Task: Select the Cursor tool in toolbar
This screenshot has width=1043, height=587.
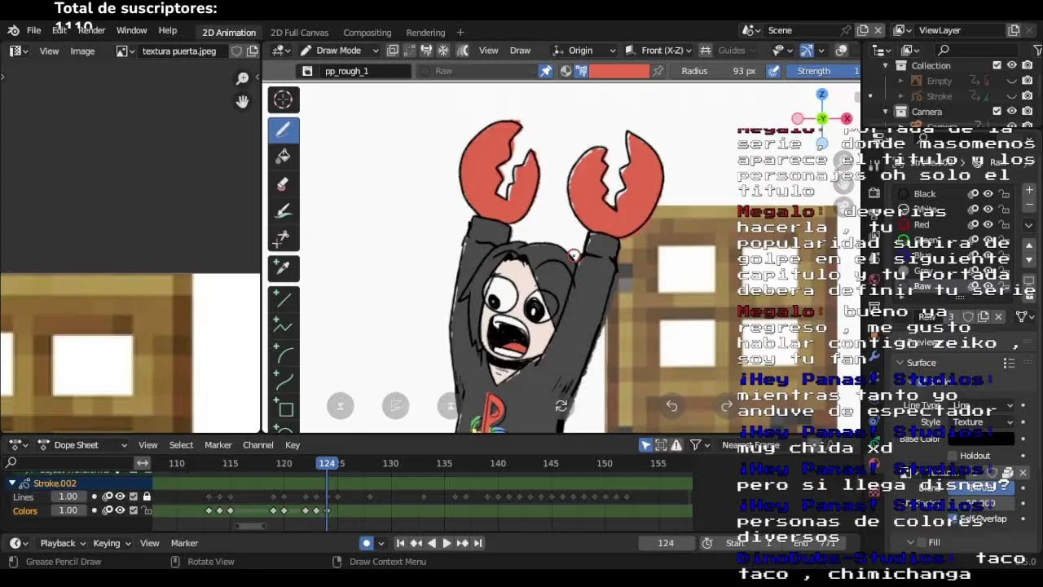Action: pyautogui.click(x=283, y=99)
